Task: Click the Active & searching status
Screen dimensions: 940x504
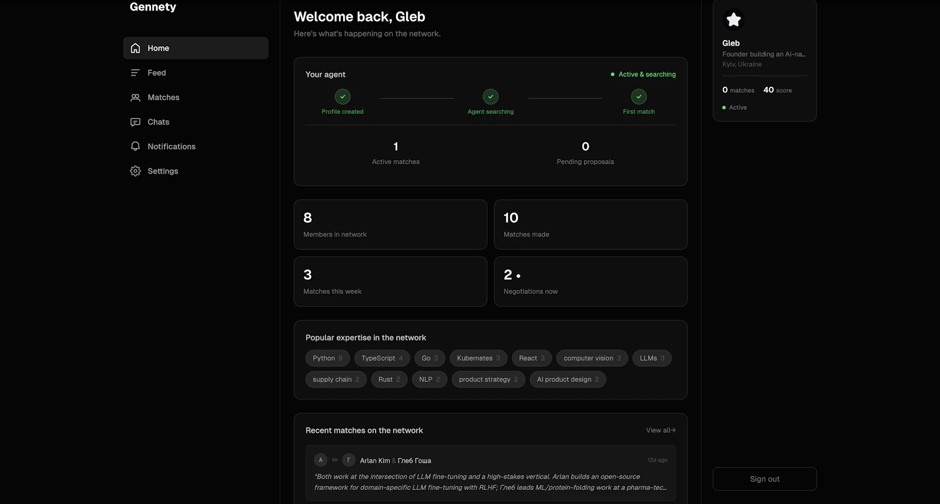Action: tap(643, 75)
